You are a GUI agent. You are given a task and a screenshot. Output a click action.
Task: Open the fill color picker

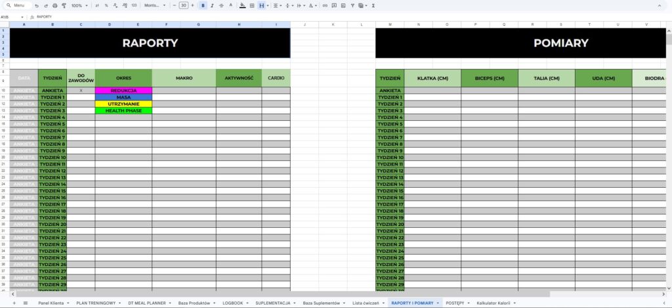243,5
